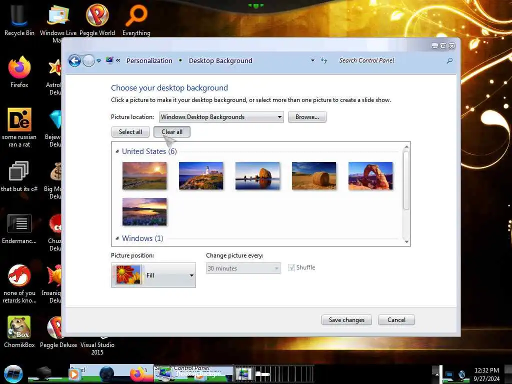Minimize the Desktop Background window
Image resolution: width=512 pixels, height=384 pixels.
click(434, 46)
